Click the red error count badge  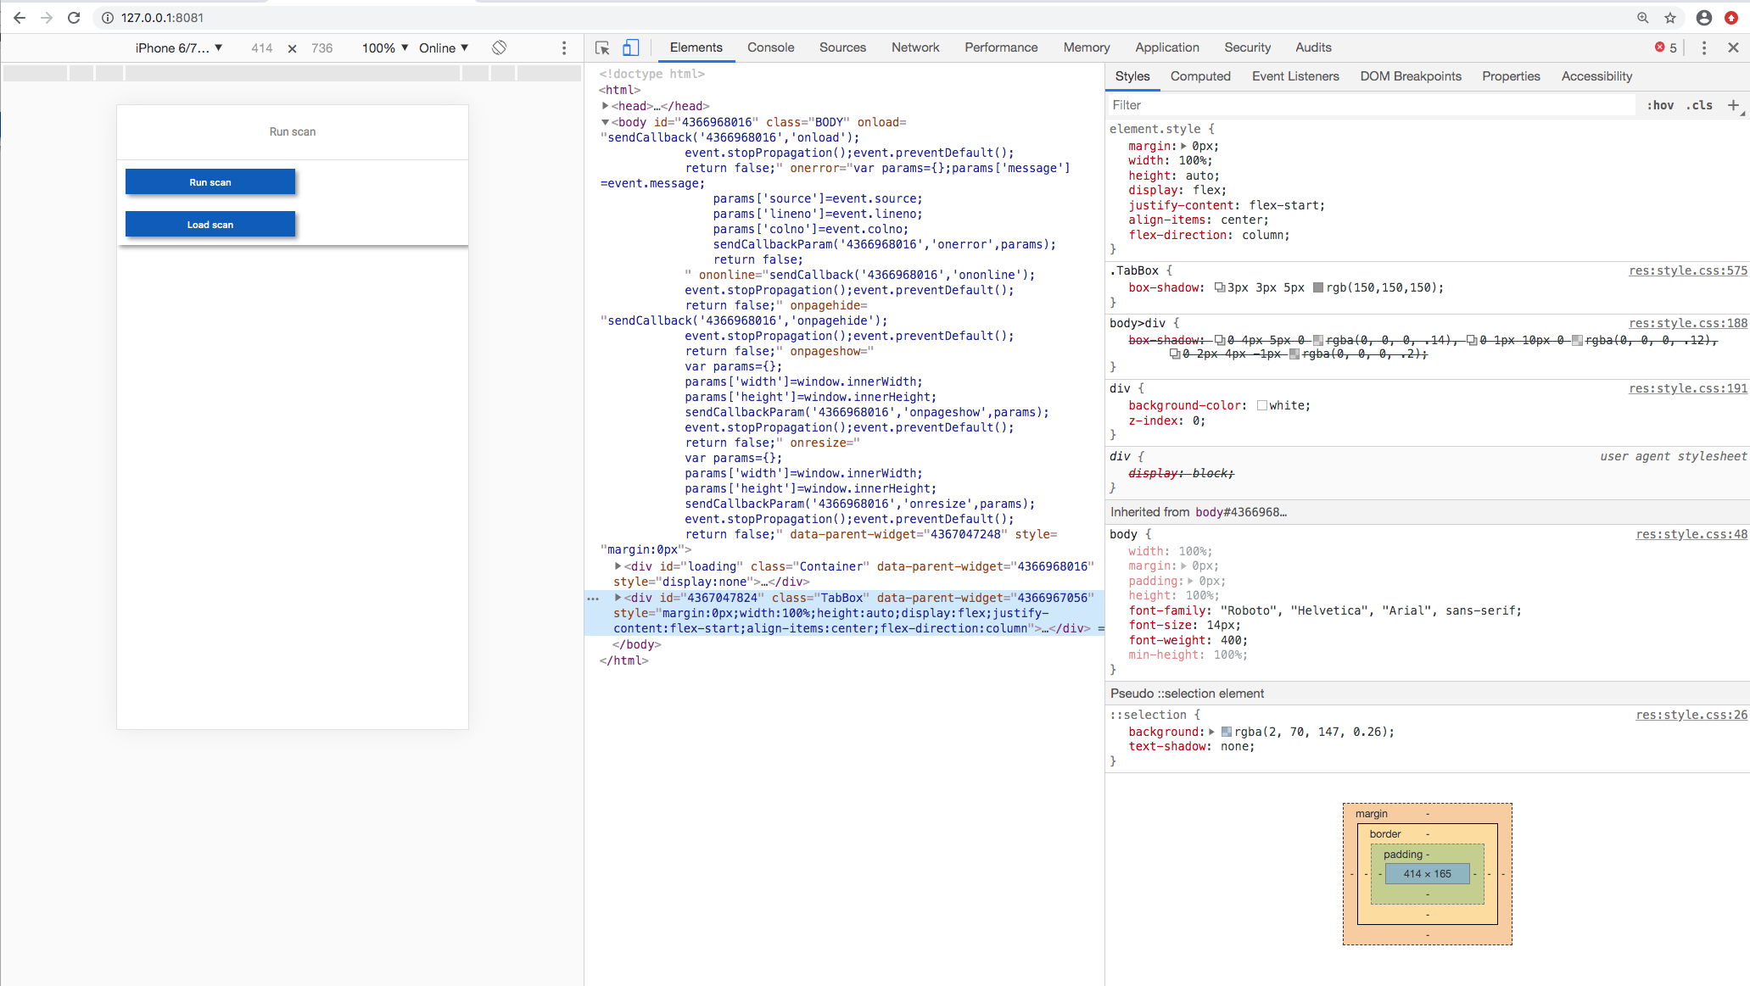coord(1663,48)
